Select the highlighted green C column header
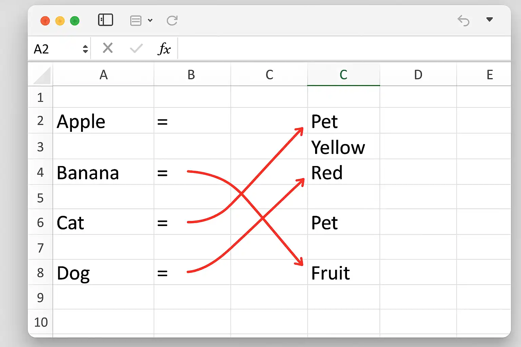The image size is (521, 347). [x=344, y=75]
